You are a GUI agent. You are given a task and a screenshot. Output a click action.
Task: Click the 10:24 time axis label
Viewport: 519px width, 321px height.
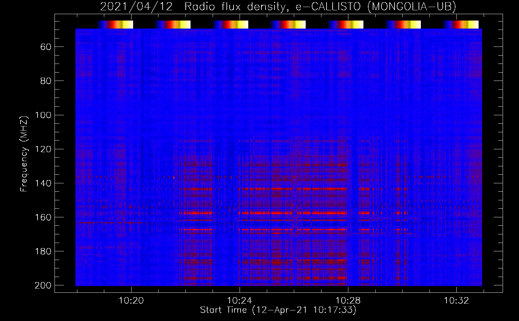[x=240, y=301]
